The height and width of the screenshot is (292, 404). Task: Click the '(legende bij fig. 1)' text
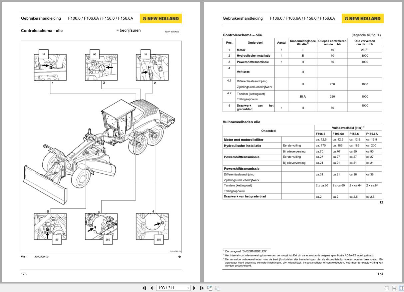tap(366, 35)
